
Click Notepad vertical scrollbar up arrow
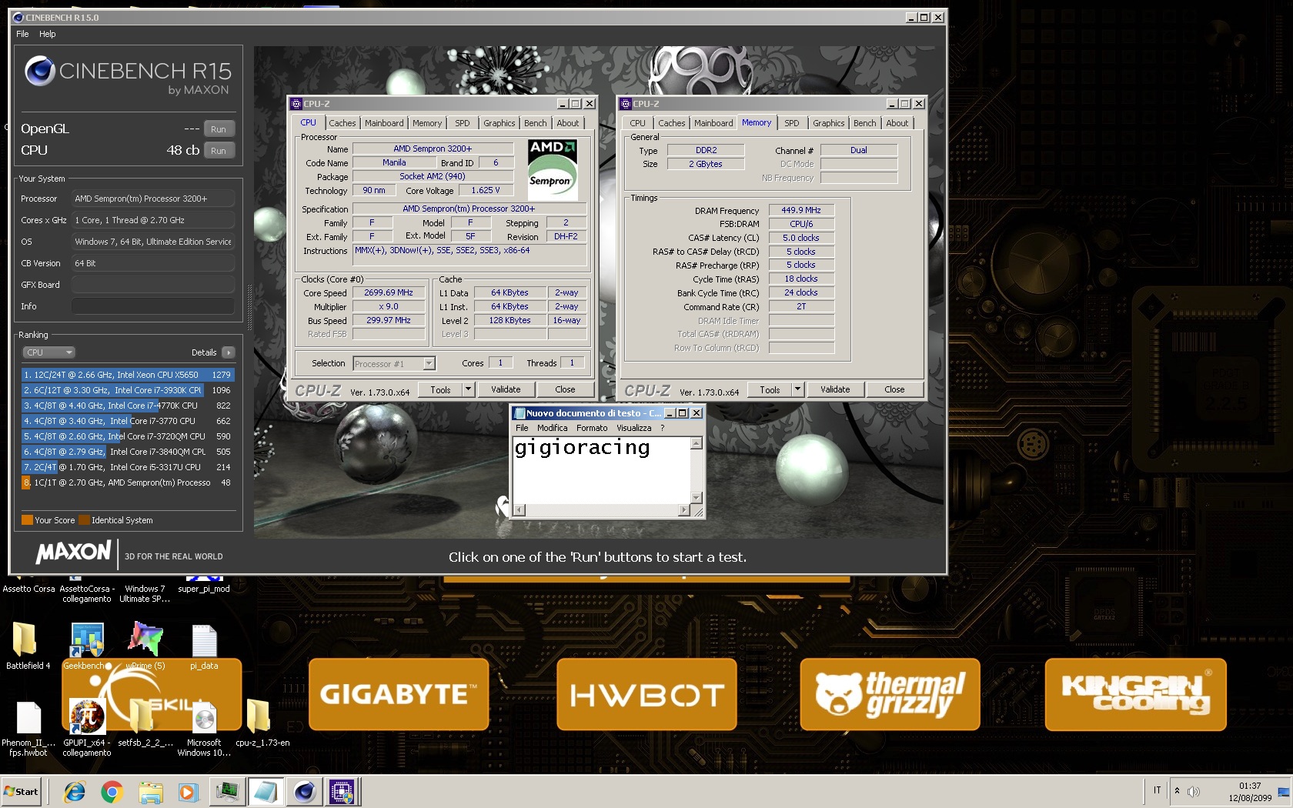point(697,443)
